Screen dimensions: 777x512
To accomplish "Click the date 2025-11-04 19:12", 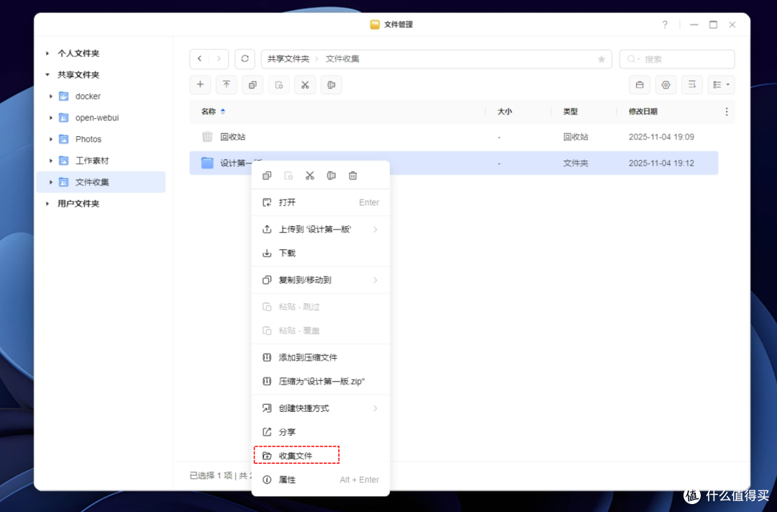I will coord(662,163).
